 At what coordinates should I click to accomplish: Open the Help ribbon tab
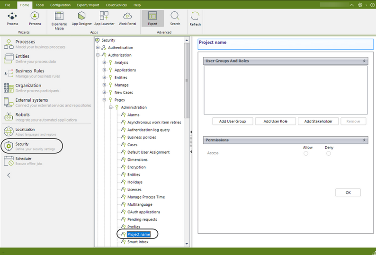137,5
